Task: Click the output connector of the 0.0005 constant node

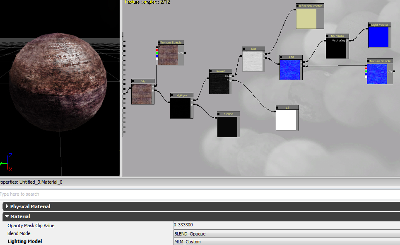Action: (216, 118)
